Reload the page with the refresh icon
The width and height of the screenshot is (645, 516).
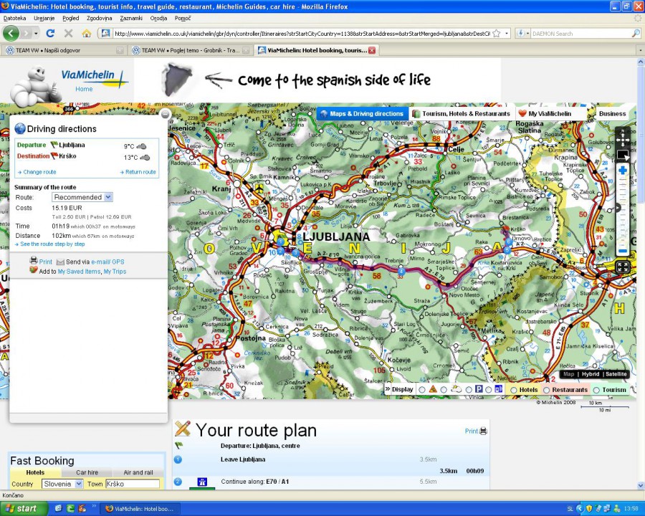(x=50, y=34)
